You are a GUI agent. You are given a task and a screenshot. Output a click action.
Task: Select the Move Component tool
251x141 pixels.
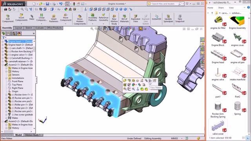[65, 17]
